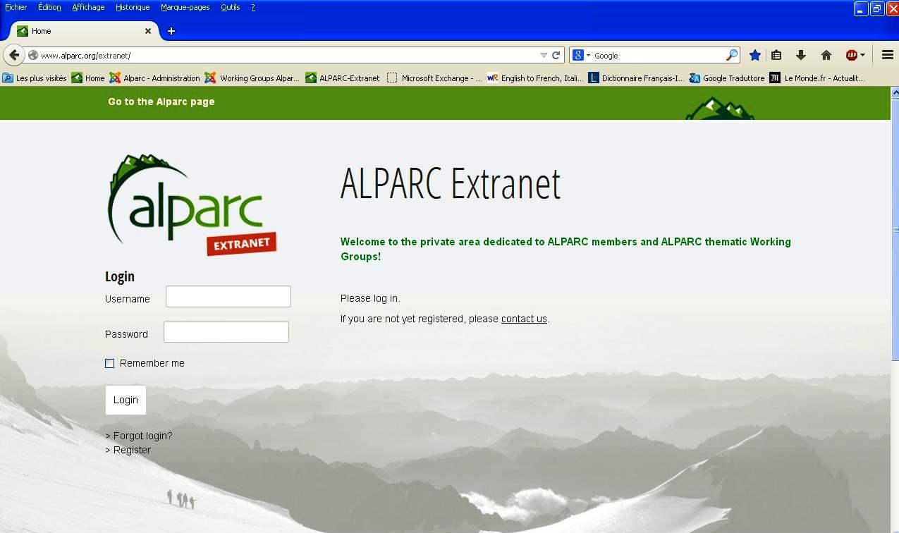The height and width of the screenshot is (533, 899).
Task: Open the Google Traduttore bookmark
Action: click(727, 78)
